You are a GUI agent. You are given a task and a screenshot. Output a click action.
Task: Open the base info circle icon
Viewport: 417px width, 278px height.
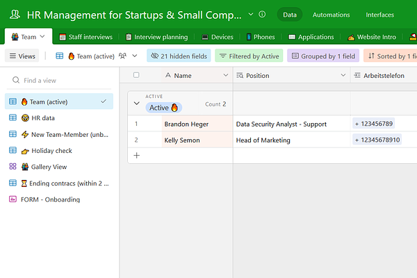pos(262,14)
